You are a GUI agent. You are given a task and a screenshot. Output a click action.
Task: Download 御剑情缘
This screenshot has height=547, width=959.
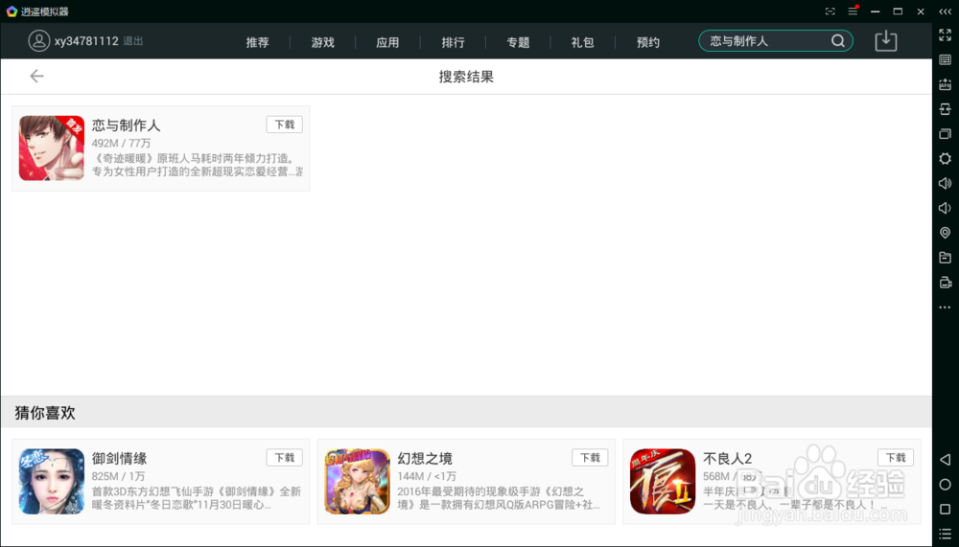click(285, 458)
